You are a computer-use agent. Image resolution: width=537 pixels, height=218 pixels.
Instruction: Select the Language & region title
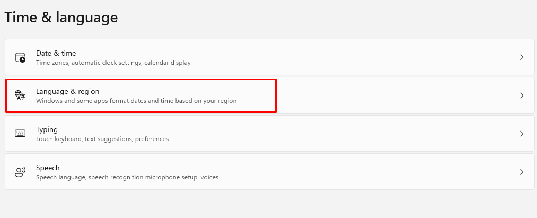[67, 91]
